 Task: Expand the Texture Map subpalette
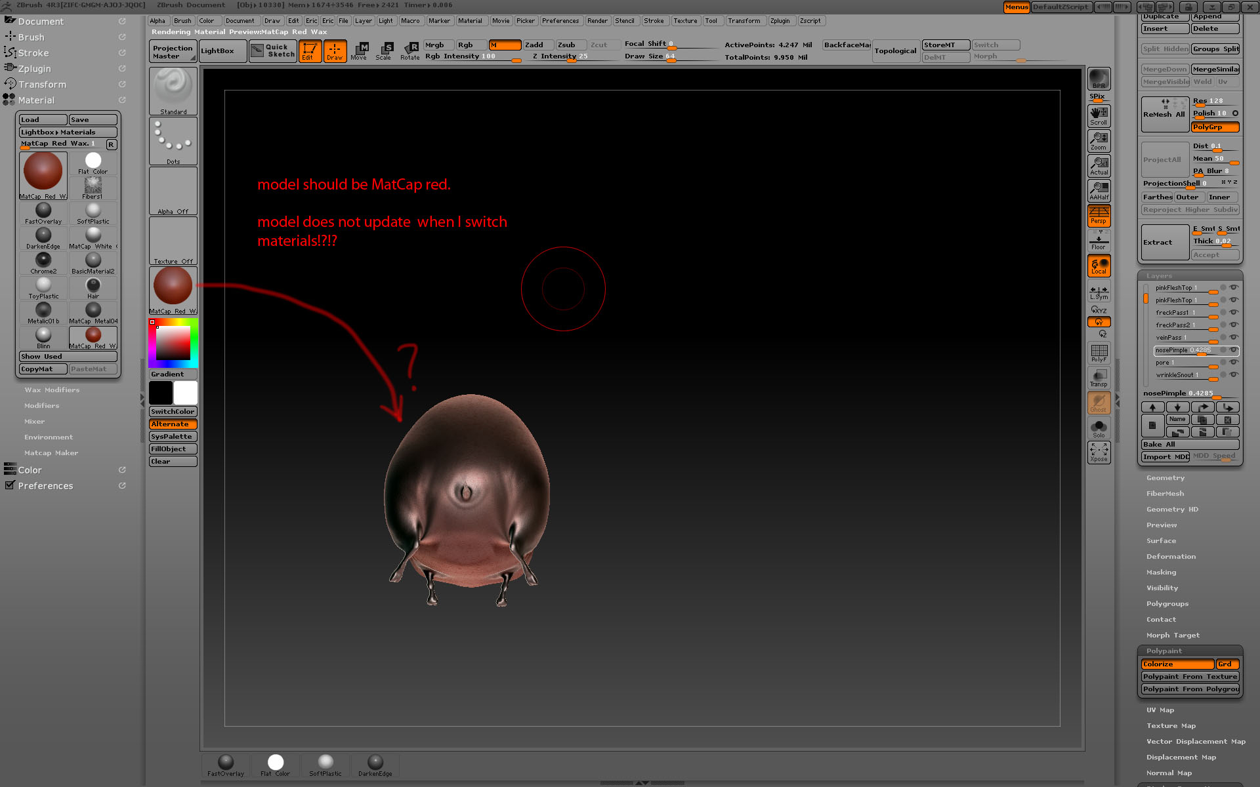click(x=1171, y=726)
